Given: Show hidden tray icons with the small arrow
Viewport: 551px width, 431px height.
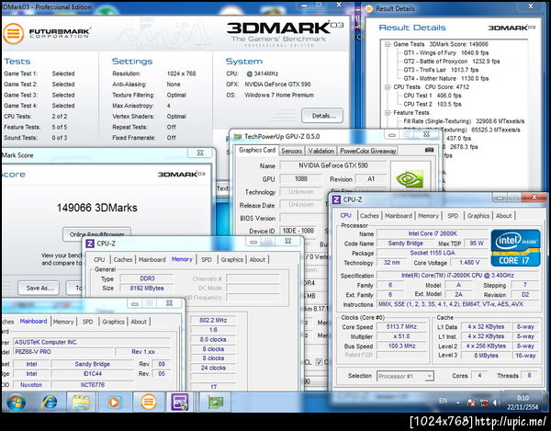Looking at the screenshot, I should click(458, 403).
